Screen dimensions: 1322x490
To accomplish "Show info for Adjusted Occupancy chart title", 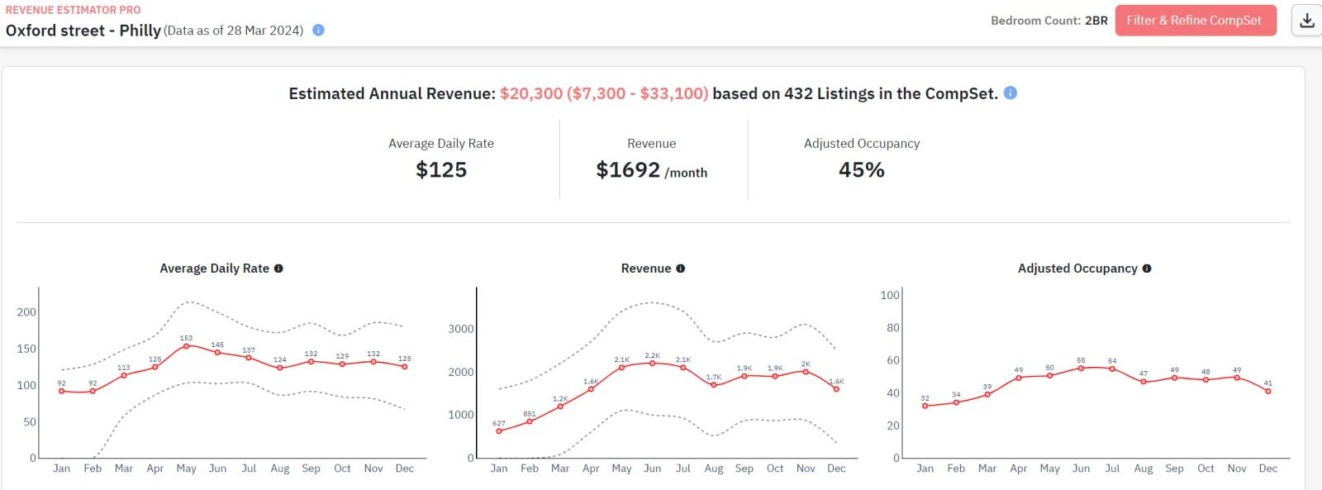I will point(1147,269).
